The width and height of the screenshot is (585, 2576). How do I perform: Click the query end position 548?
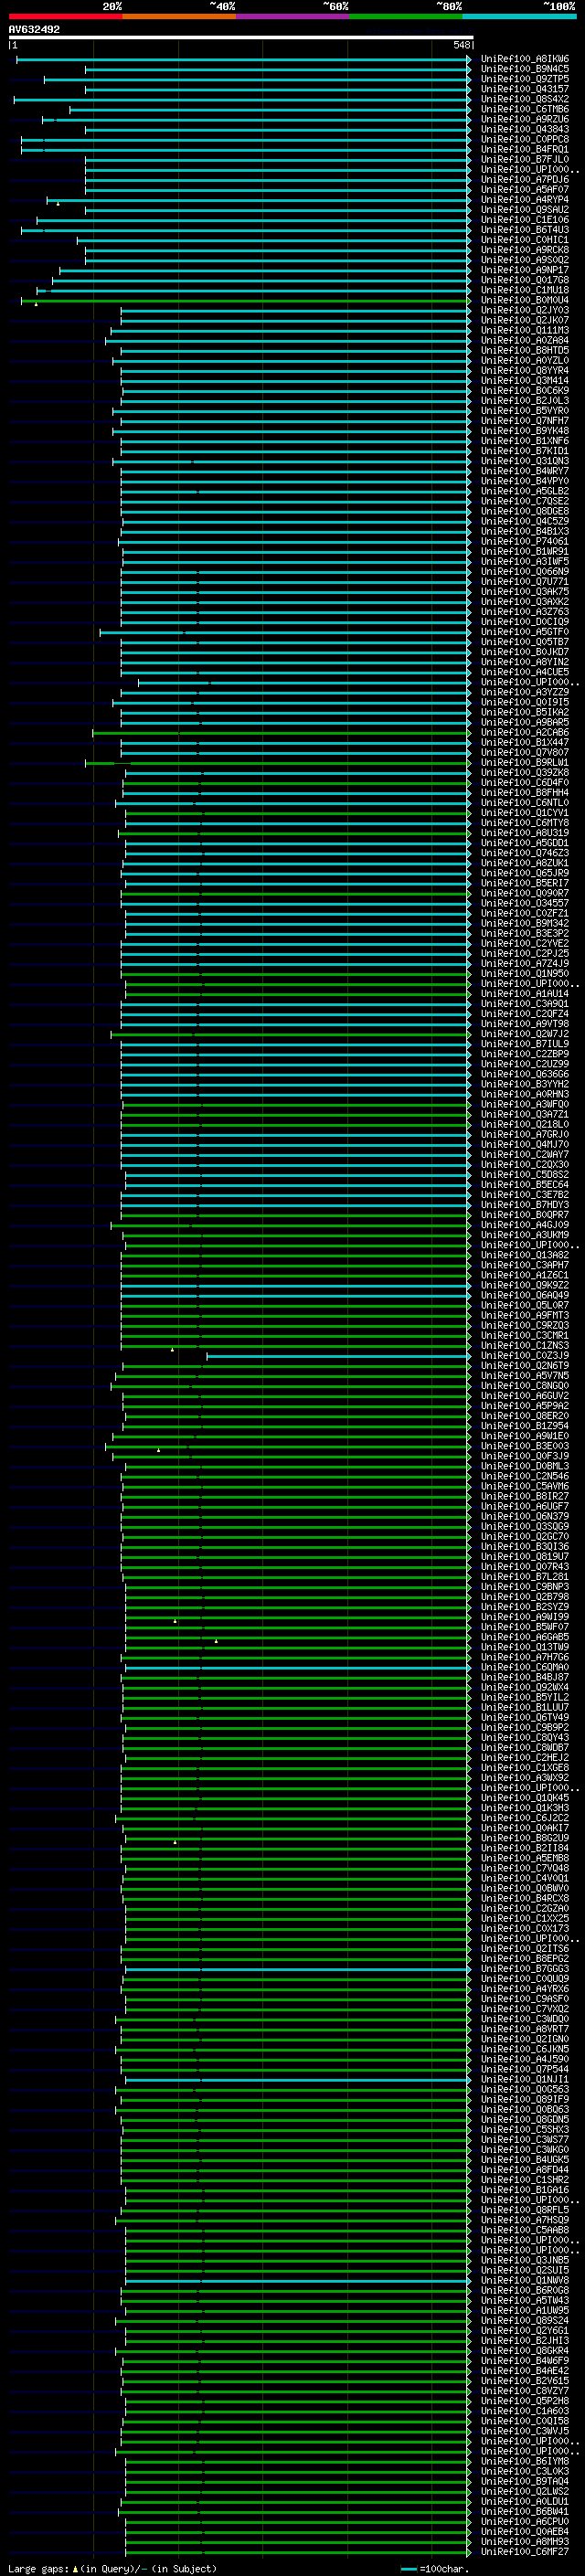(x=461, y=45)
